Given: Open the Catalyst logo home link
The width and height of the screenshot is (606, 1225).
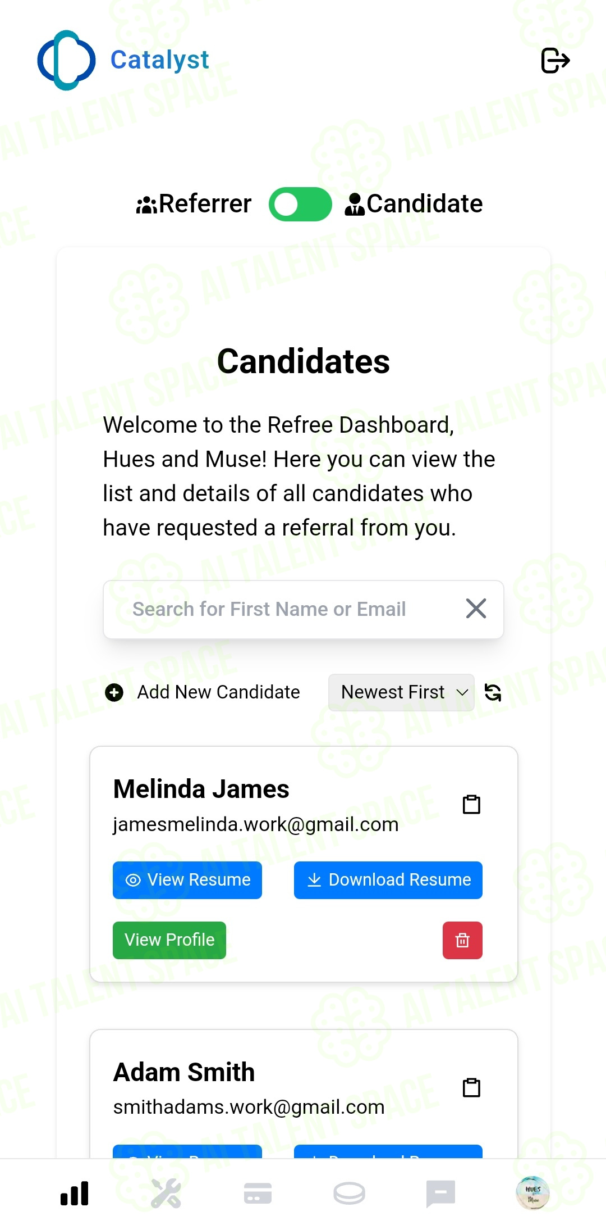Looking at the screenshot, I should [x=123, y=60].
